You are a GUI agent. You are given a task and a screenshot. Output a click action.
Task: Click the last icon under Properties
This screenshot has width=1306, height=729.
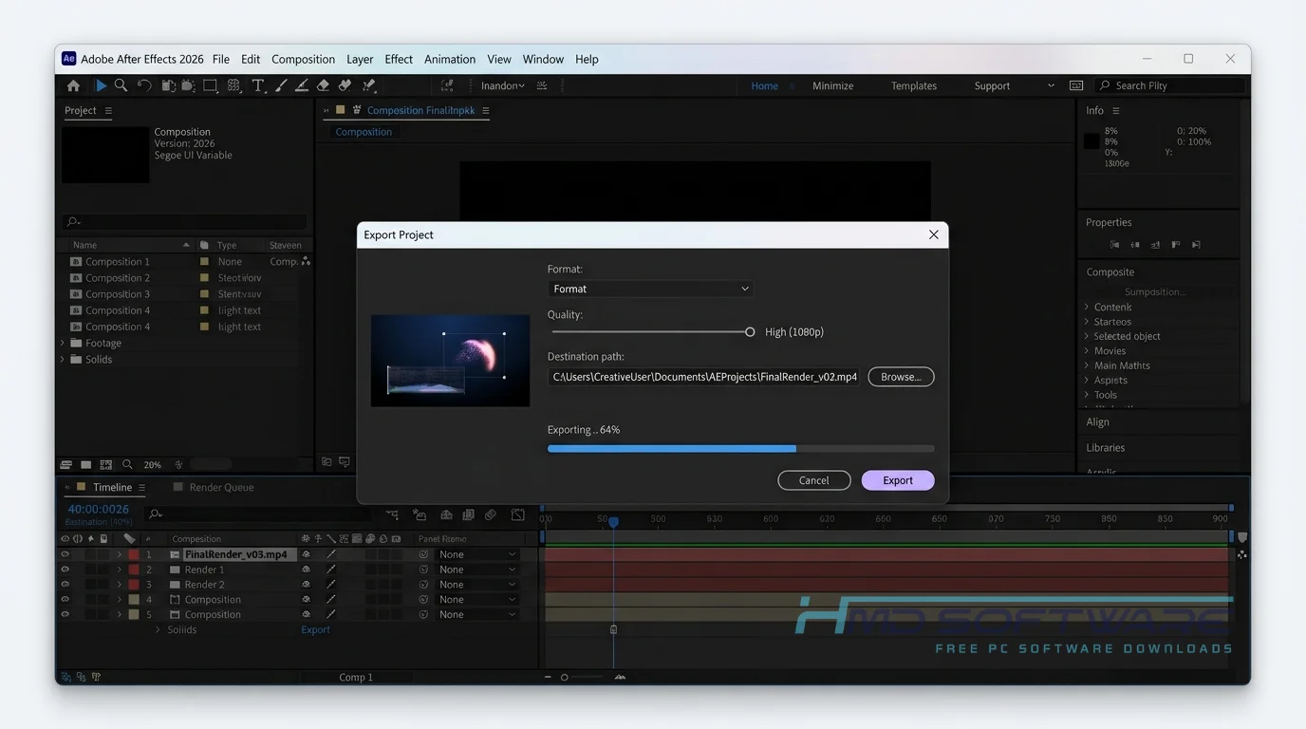(1196, 245)
